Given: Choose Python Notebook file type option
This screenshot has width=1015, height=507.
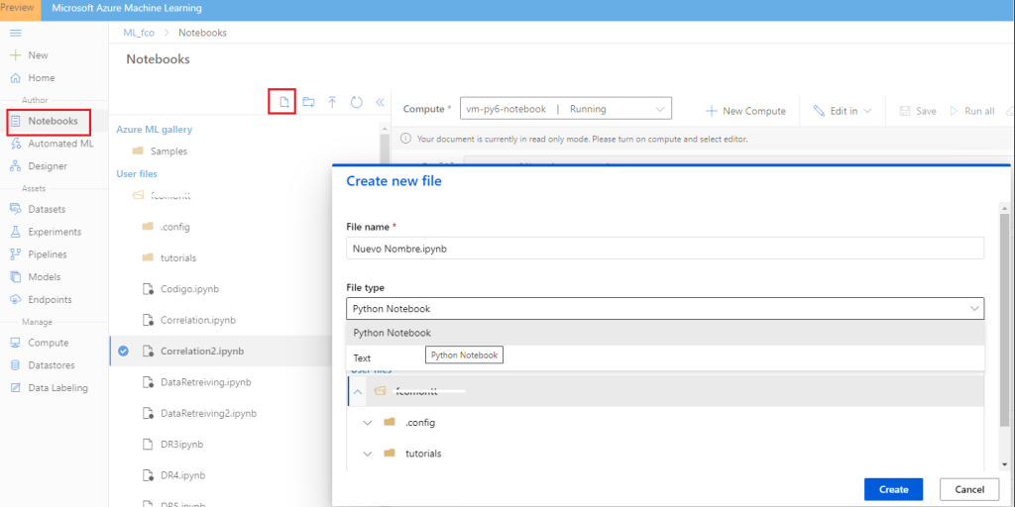Looking at the screenshot, I should click(x=392, y=333).
